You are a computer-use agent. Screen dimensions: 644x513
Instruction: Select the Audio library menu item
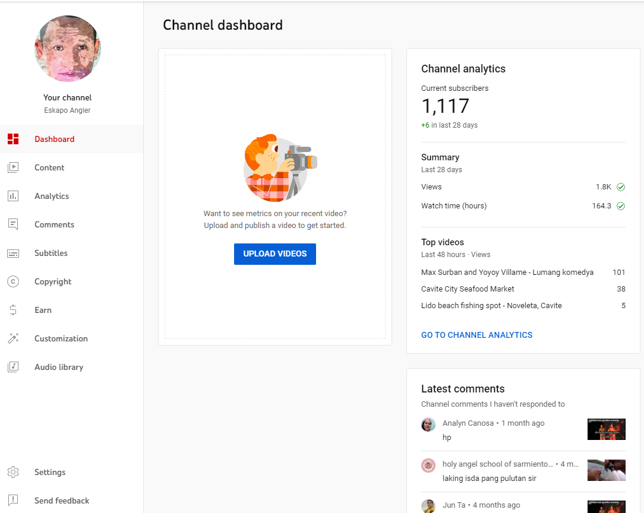[59, 367]
